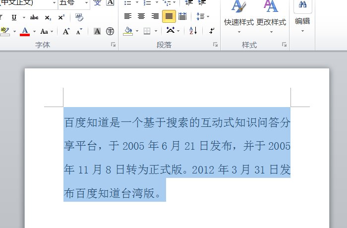Click the show/hide formatting marks icon
This screenshot has width=347, height=228.
(x=212, y=31)
